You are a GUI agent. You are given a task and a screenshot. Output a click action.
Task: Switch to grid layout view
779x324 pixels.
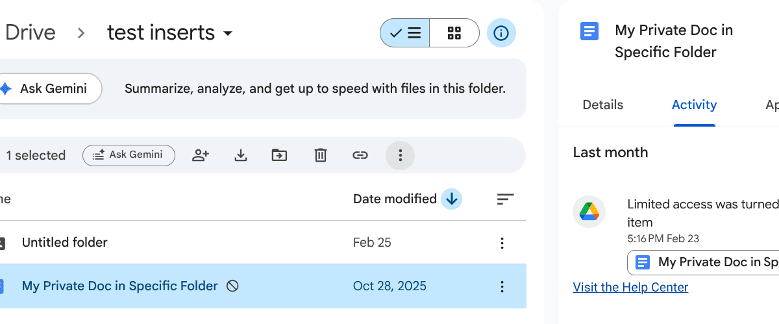pos(454,33)
